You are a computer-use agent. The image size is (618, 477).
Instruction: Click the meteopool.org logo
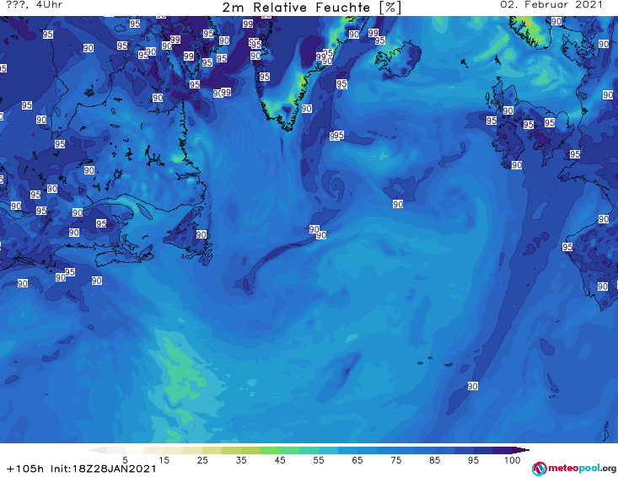coord(574,469)
